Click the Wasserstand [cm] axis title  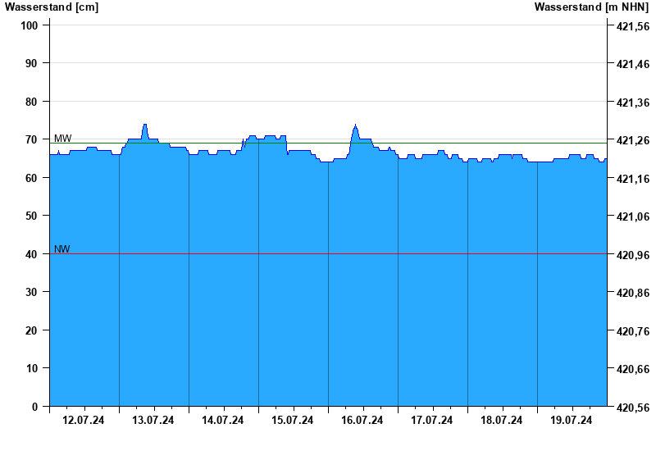[52, 7]
